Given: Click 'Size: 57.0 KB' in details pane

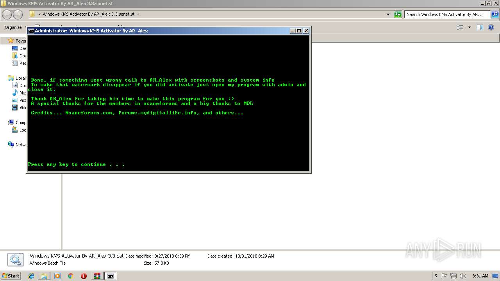Looking at the screenshot, I should pyautogui.click(x=156, y=263).
